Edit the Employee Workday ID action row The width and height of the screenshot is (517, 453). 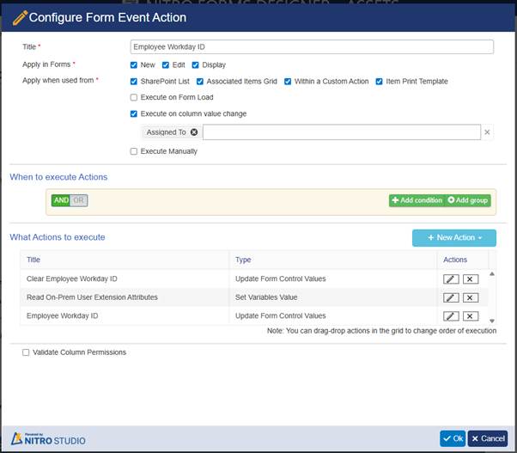[452, 315]
